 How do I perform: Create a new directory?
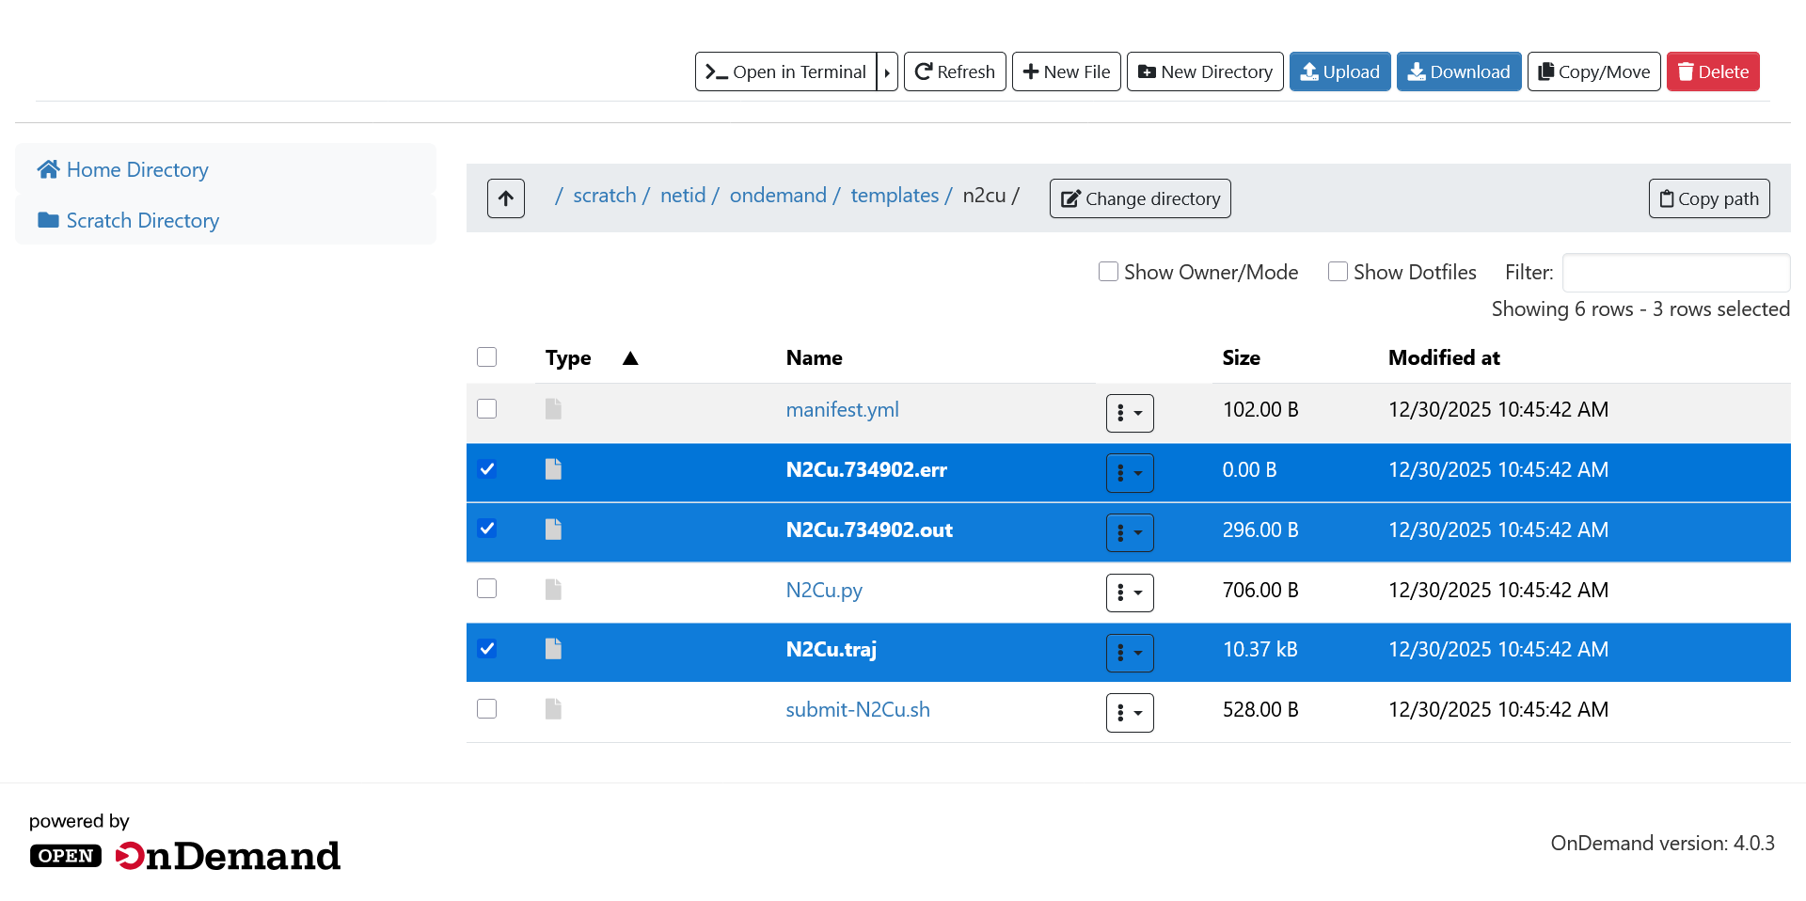(1204, 71)
